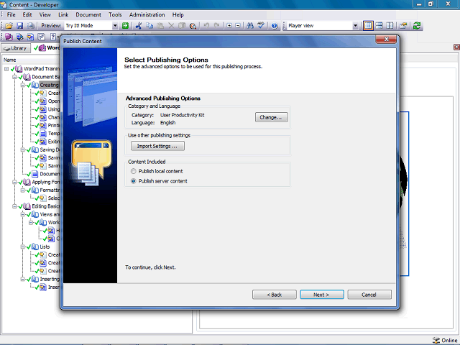The image size is (460, 345).
Task: Click the boxed question mark icon in lower toolbar
Action: [x=42, y=37]
